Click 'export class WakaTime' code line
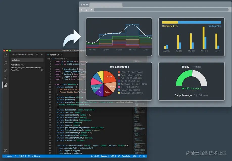Screen dimensions: 232x161 click(66, 84)
